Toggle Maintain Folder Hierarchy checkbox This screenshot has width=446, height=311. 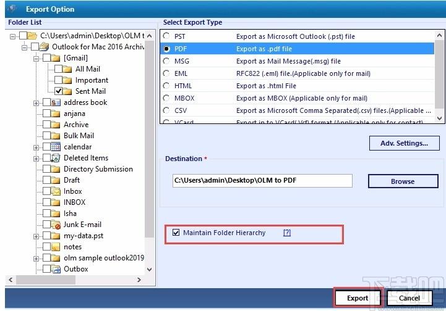coord(176,233)
